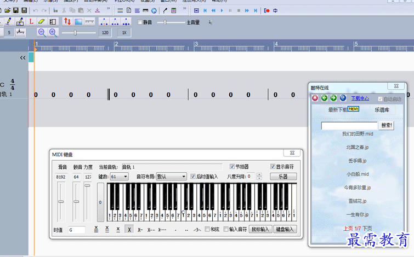The width and height of the screenshot is (414, 257).
Task: Click the 120 tempo button
Action: 105,33
